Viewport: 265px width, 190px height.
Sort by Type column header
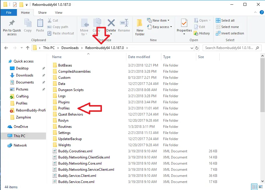click(x=167, y=57)
